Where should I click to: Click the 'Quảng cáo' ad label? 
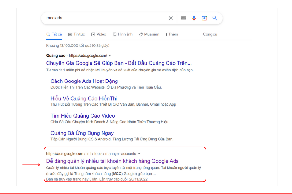[x=56, y=56]
